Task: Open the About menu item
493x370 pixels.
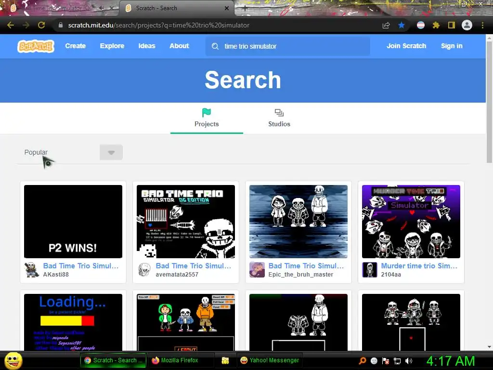Action: coord(179,46)
